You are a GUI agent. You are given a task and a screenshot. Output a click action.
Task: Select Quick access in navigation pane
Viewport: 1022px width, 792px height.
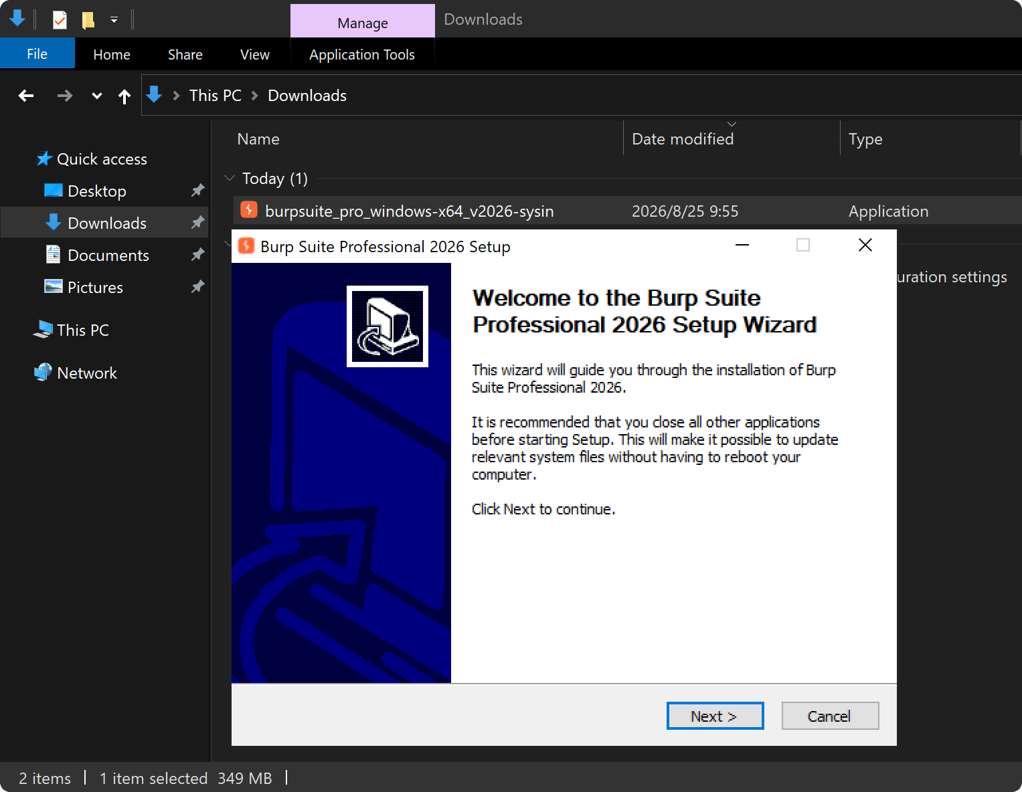tap(102, 159)
